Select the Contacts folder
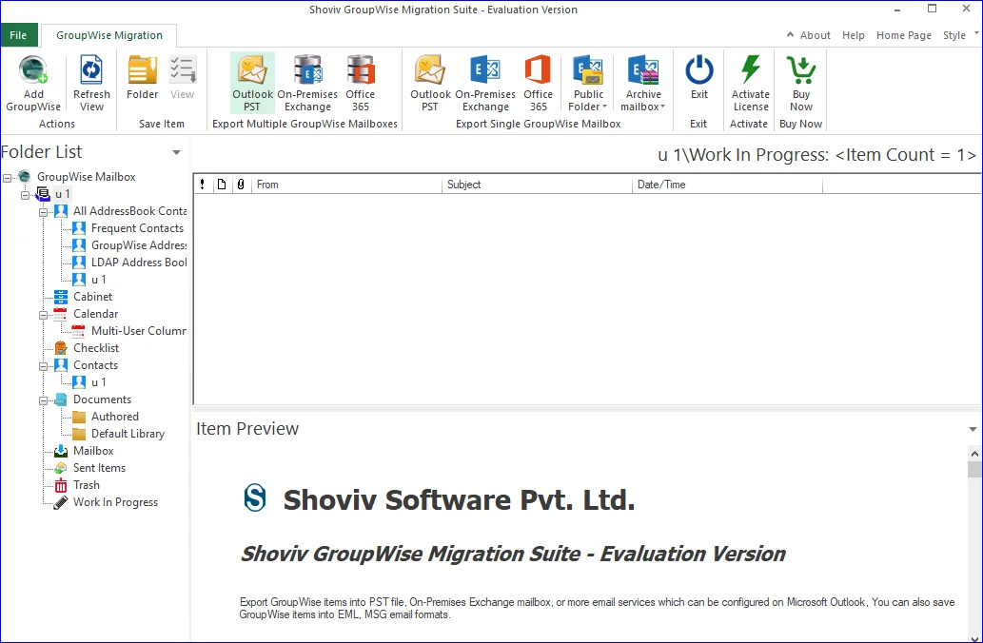 coord(95,364)
